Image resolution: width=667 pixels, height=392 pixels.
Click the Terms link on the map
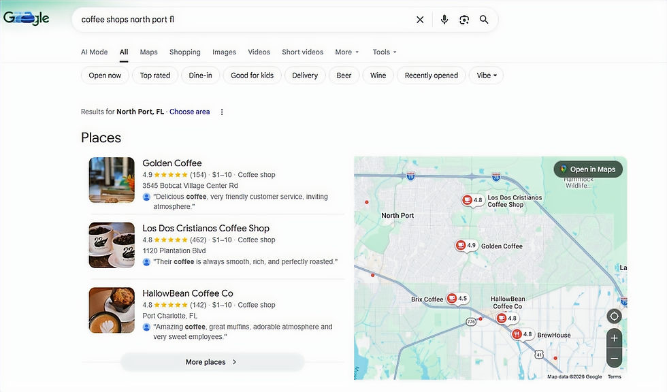pos(614,377)
